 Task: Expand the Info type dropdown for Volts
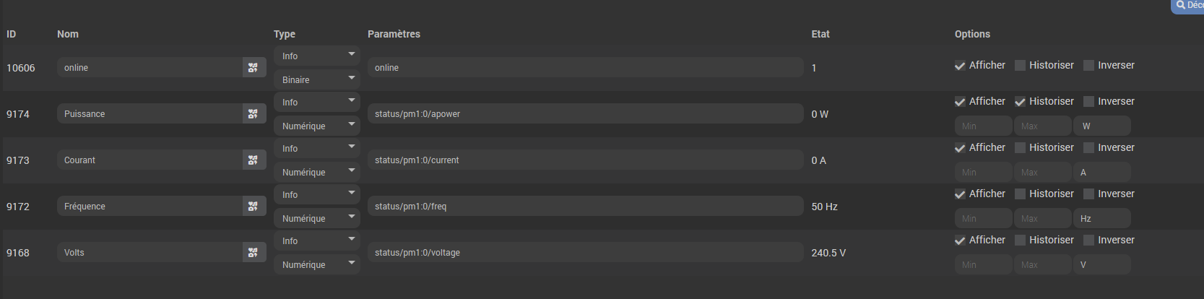(316, 241)
